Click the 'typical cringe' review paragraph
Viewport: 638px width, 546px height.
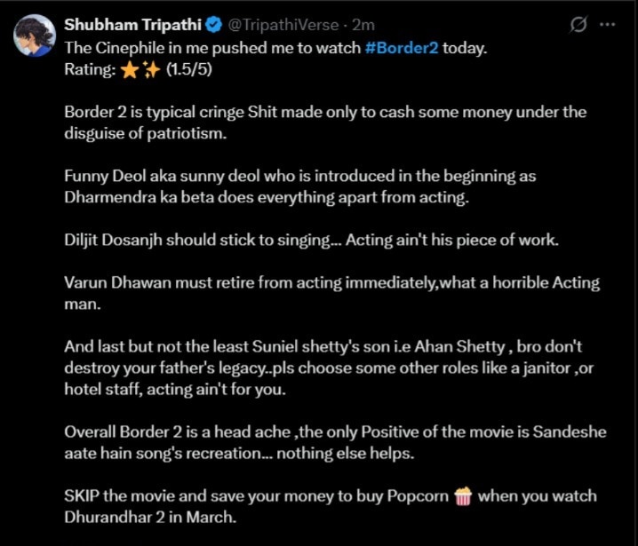point(324,123)
